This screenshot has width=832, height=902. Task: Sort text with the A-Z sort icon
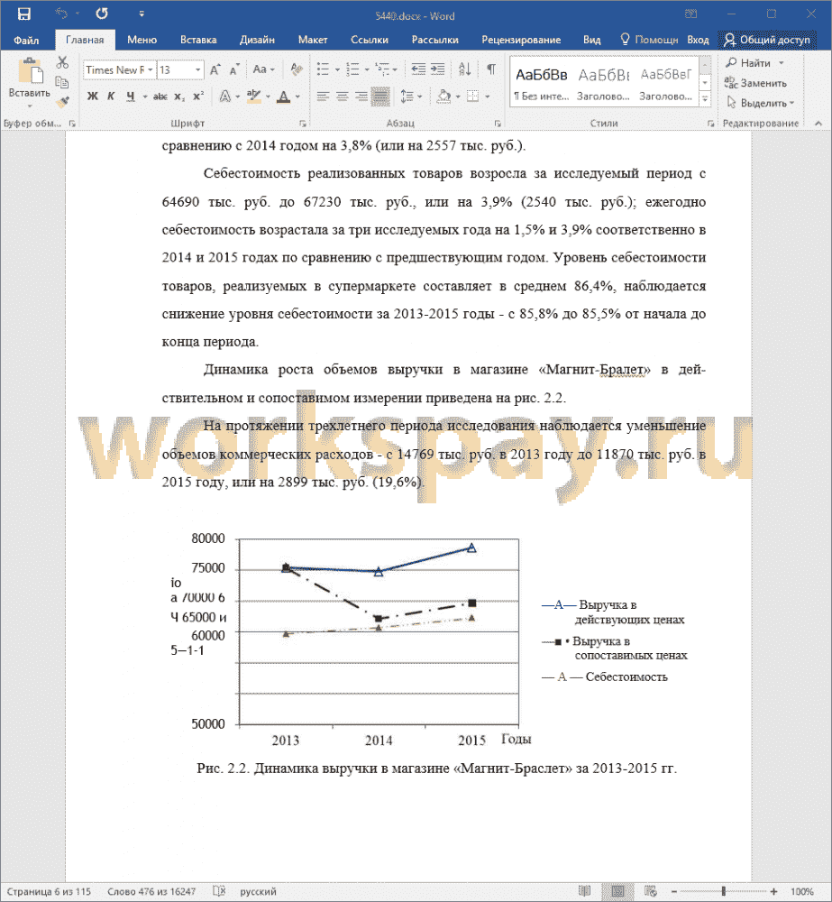(x=464, y=69)
